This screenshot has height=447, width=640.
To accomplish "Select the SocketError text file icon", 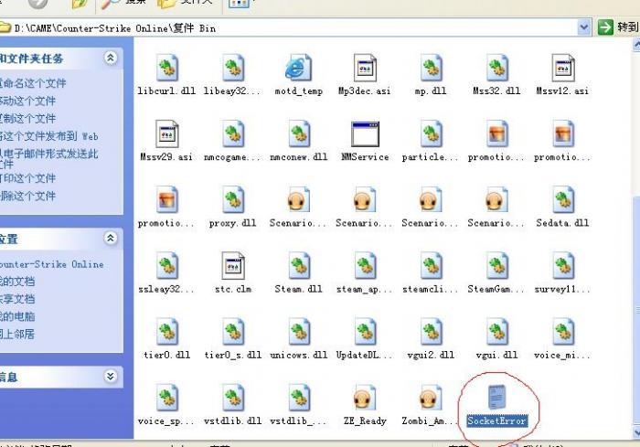I will pos(496,397).
